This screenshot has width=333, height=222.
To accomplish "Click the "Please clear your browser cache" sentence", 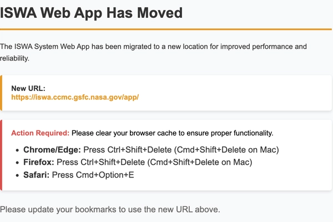I will (x=173, y=133).
